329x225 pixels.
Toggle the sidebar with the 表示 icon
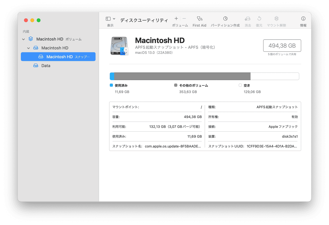point(108,19)
